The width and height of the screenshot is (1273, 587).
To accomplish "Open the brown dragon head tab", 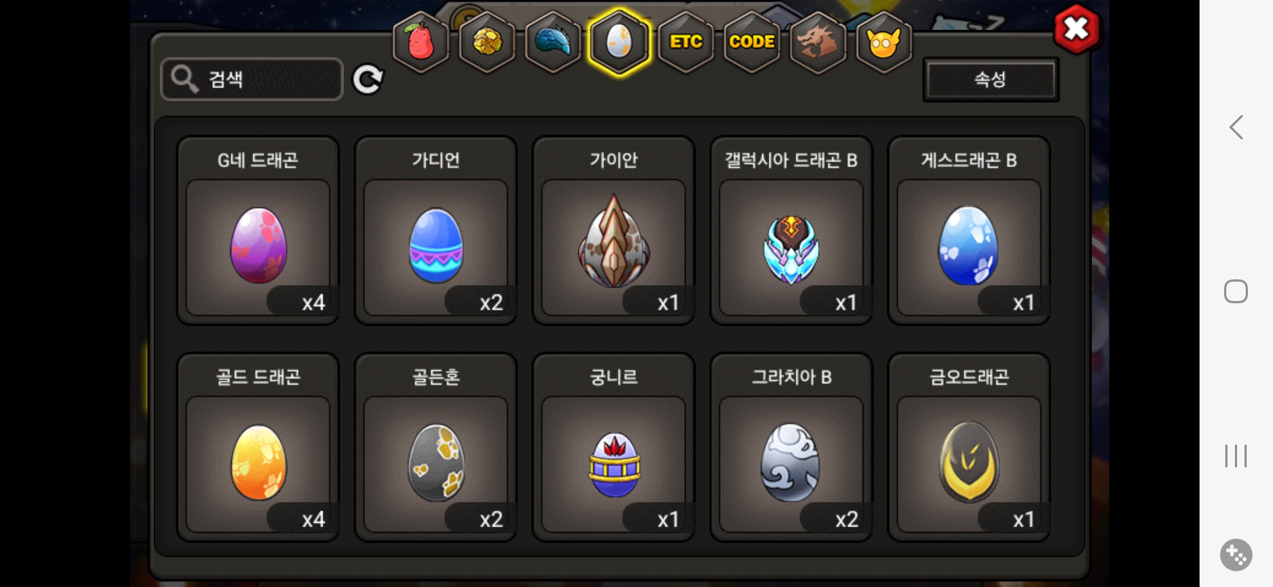I will coord(818,41).
